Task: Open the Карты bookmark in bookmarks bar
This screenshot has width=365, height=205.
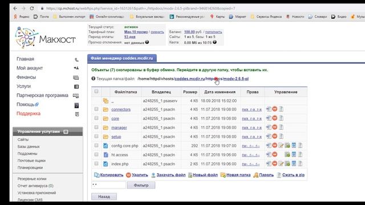Action: coord(218,17)
